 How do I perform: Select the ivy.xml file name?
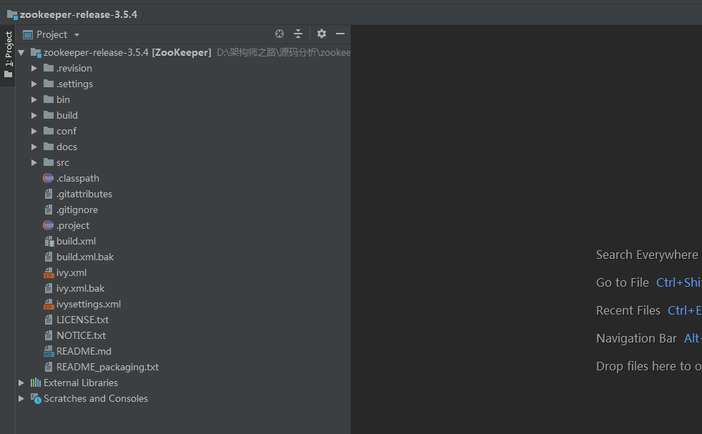[x=71, y=272]
